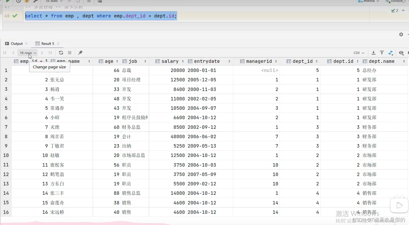The image size is (409, 225).
Task: Sort by the dept.name column arrows
Action: [x=404, y=61]
